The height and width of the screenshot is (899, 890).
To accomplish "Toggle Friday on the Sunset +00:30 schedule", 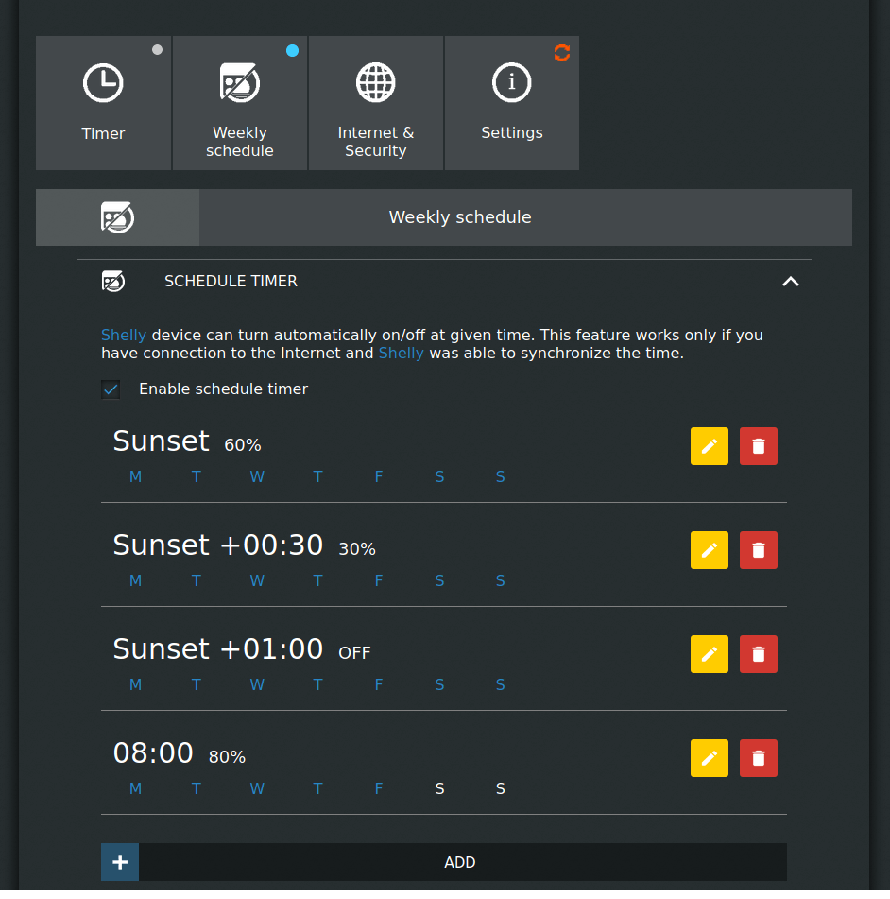I will (379, 580).
